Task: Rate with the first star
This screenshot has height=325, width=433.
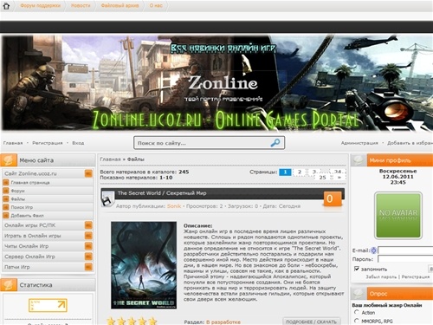Action: 111,321
